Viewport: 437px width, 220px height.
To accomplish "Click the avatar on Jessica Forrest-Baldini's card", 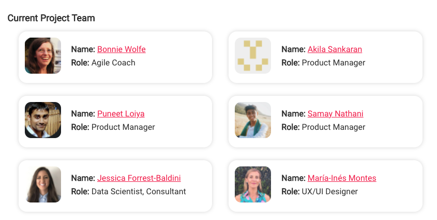I will coord(43,184).
